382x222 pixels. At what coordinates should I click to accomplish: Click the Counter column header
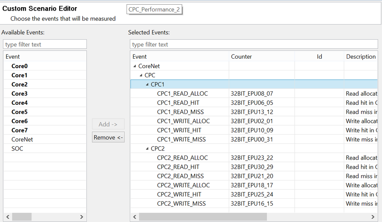click(x=242, y=57)
